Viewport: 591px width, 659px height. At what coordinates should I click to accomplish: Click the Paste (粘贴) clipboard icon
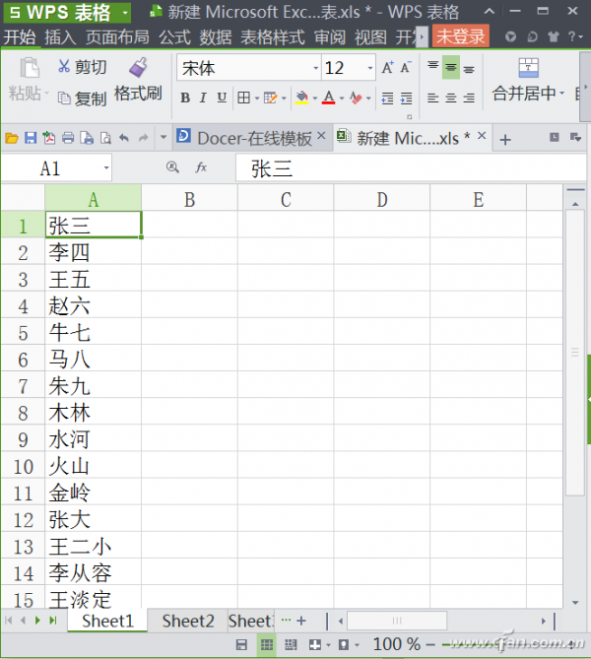click(x=30, y=67)
